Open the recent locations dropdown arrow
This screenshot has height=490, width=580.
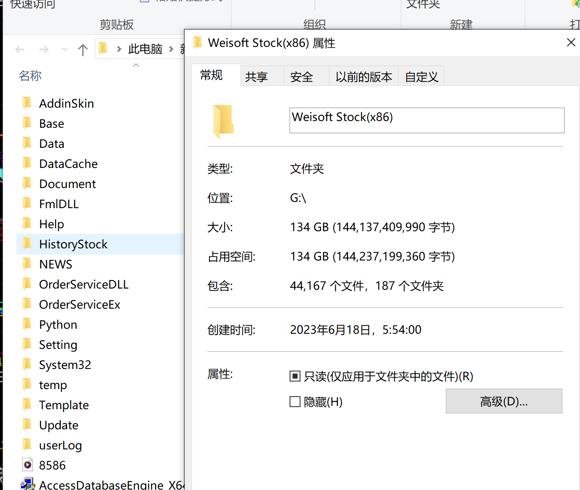coord(64,50)
